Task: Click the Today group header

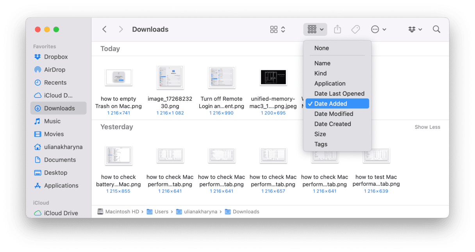Action: click(110, 49)
